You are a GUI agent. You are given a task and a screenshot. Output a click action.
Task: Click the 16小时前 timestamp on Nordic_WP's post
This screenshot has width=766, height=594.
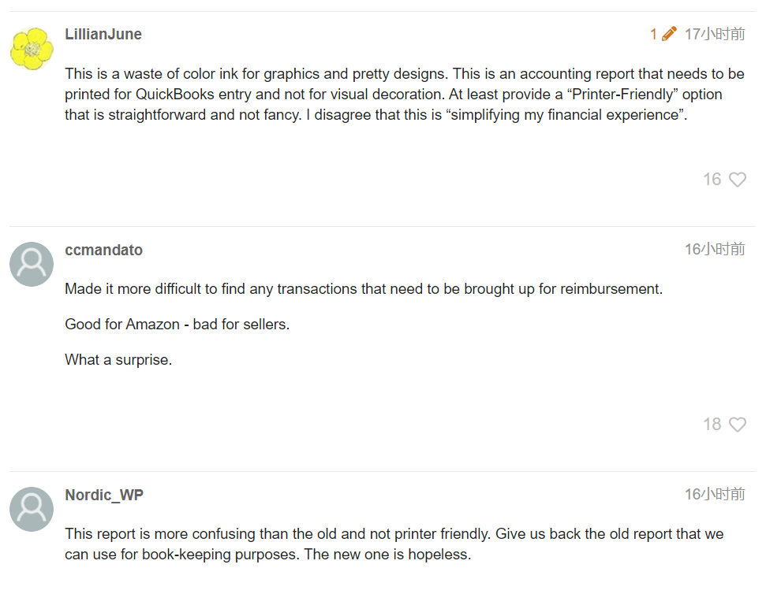point(715,494)
